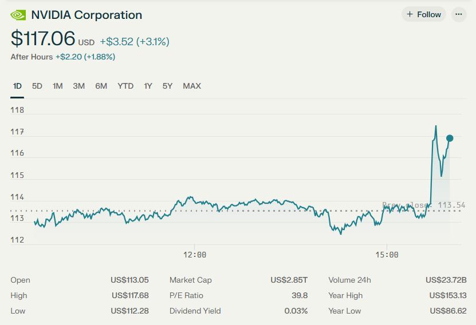Image resolution: width=476 pixels, height=325 pixels.
Task: Click the Low value US$112.28
Action: coord(129,311)
